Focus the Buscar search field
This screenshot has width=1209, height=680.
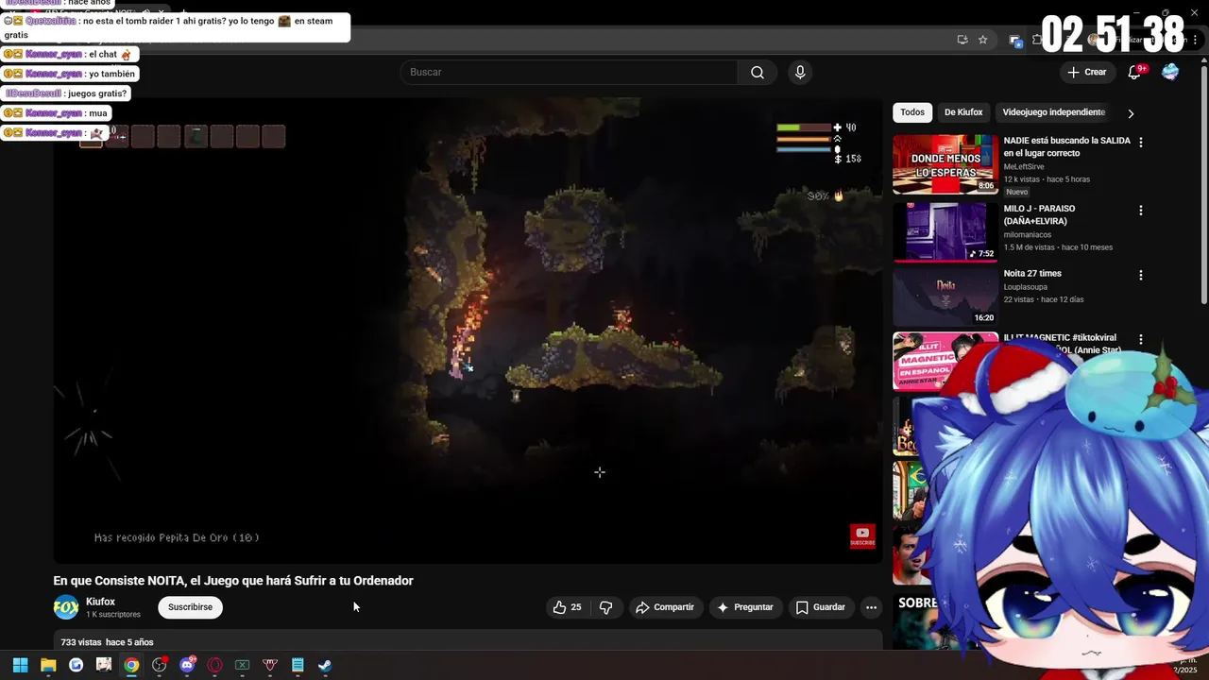[570, 73]
